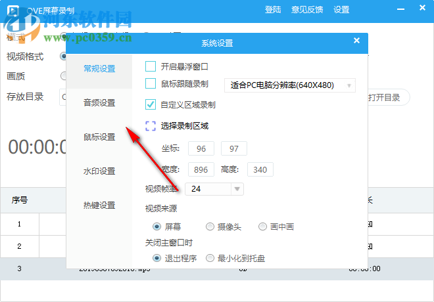Click the X coordinate field showing 96

(x=201, y=148)
